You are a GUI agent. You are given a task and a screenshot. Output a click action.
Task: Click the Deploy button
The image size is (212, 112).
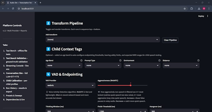(201, 16)
